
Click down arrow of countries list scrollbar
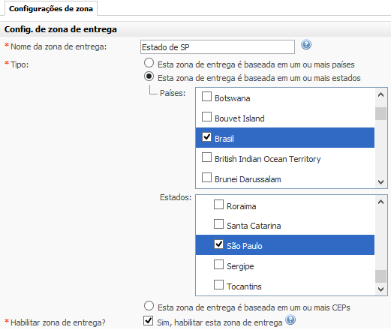coord(380,181)
